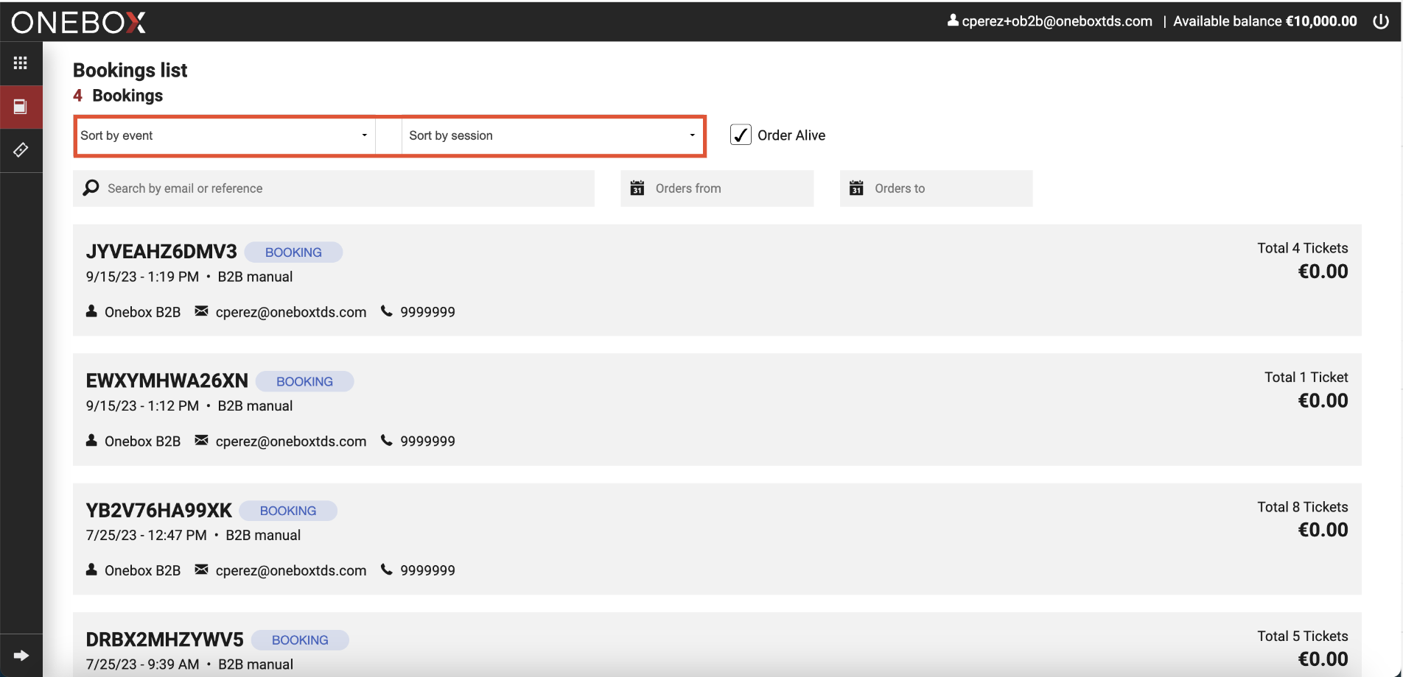
Task: Click Onebox B2B name in EWXYMHWA26XN booking
Action: [142, 441]
